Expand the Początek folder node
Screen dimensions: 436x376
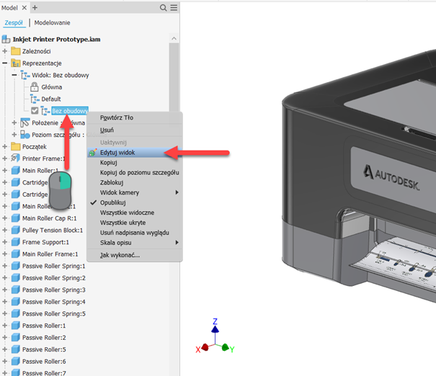5,146
